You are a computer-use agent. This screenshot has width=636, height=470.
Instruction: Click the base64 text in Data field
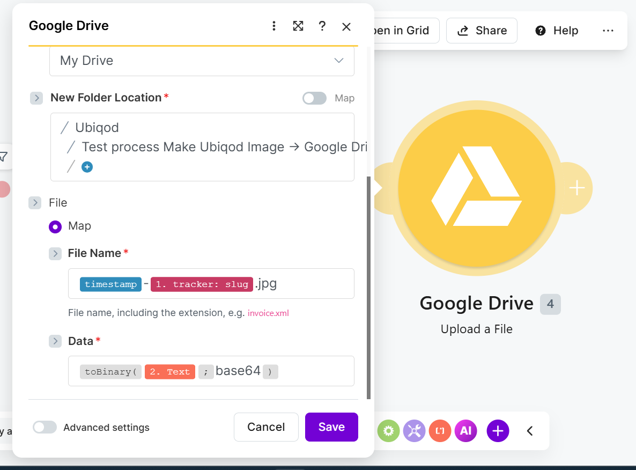pyautogui.click(x=238, y=371)
